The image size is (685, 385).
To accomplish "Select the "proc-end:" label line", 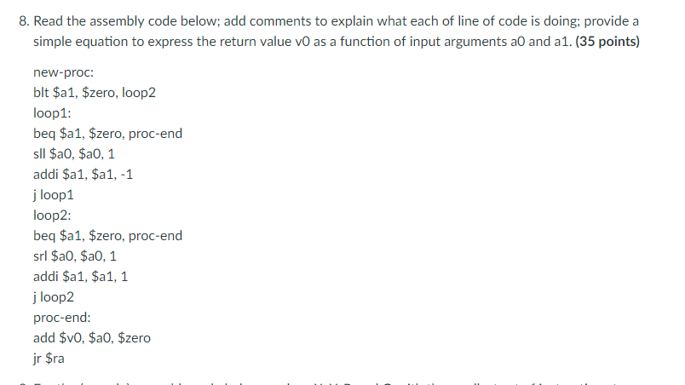I will (x=61, y=318).
